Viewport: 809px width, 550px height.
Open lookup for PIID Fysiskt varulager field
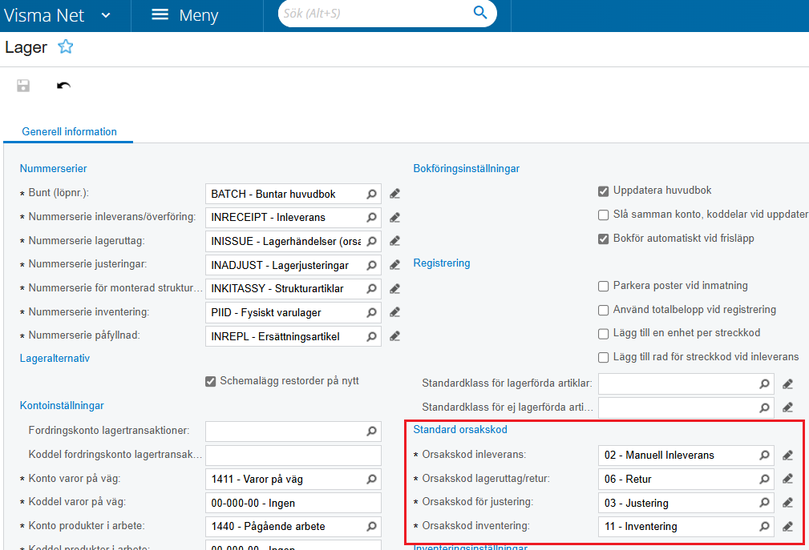[371, 312]
